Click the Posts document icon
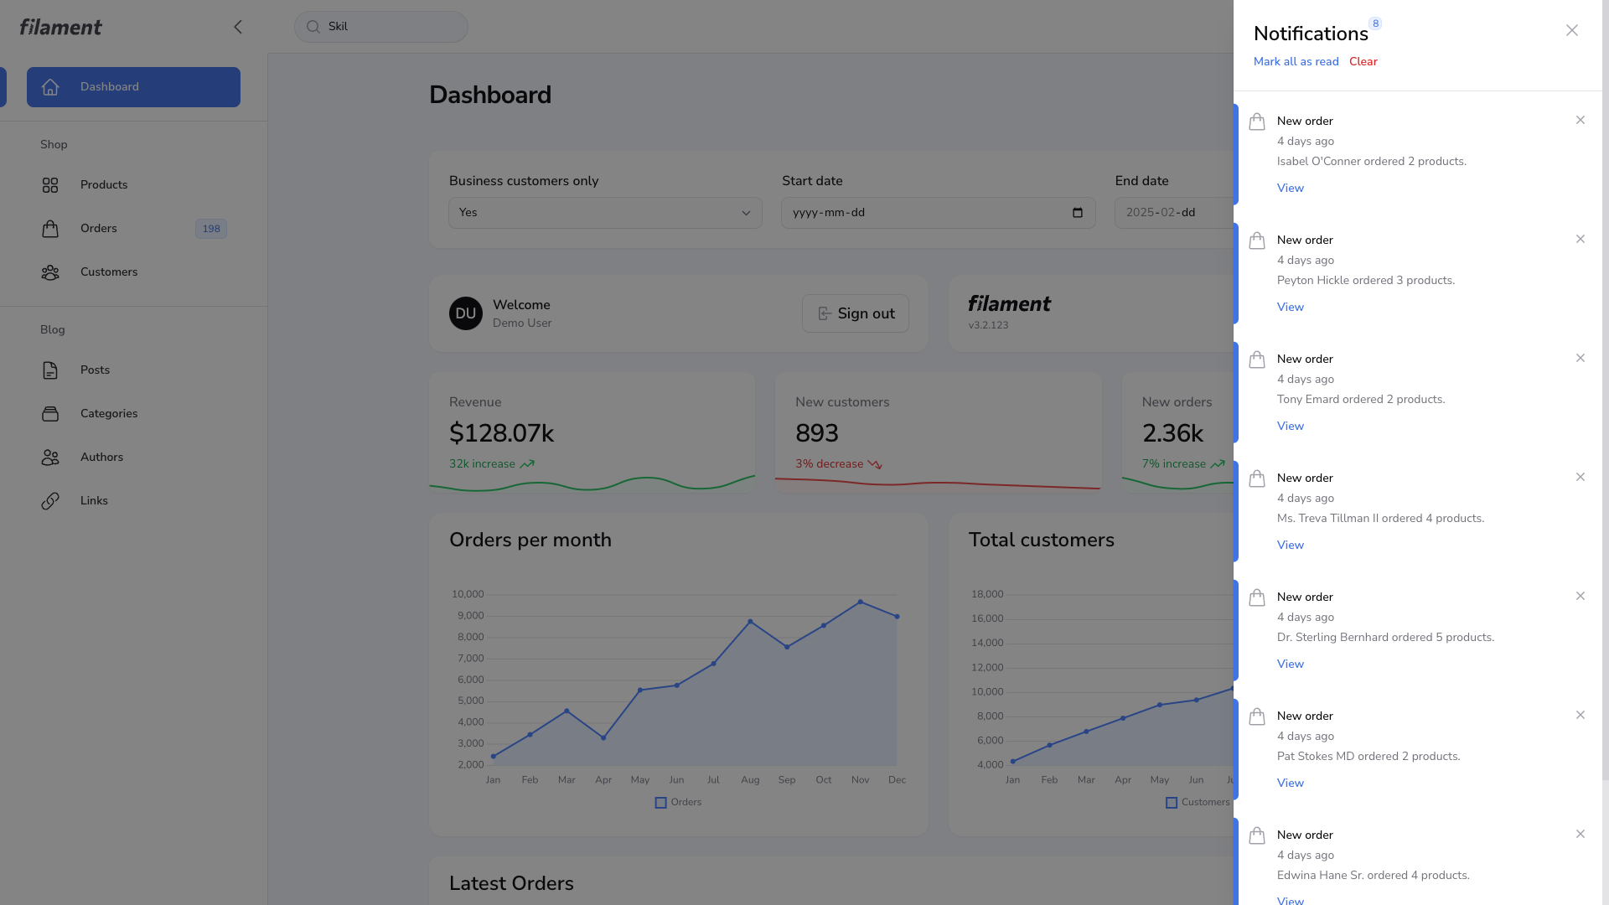 50,370
